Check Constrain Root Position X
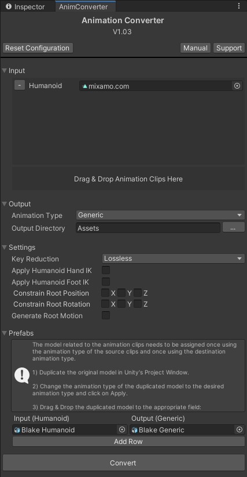Viewport: 247px width, 477px height. [105, 293]
